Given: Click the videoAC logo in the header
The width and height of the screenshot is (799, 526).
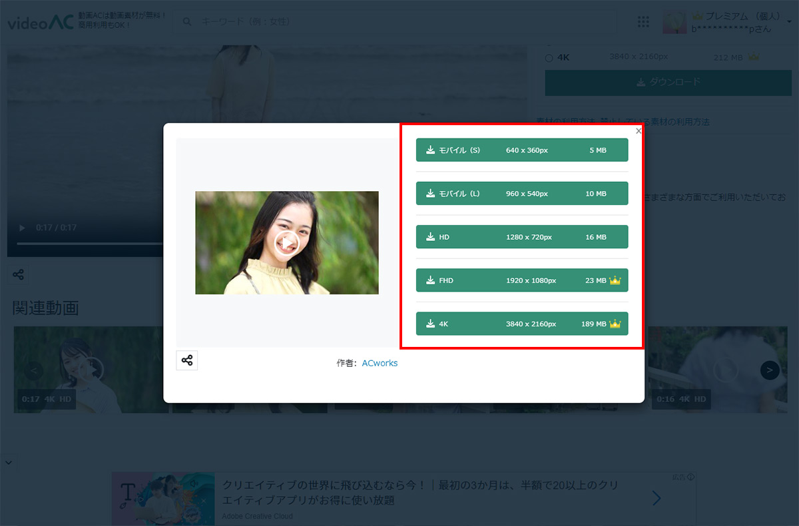Looking at the screenshot, I should click(41, 23).
